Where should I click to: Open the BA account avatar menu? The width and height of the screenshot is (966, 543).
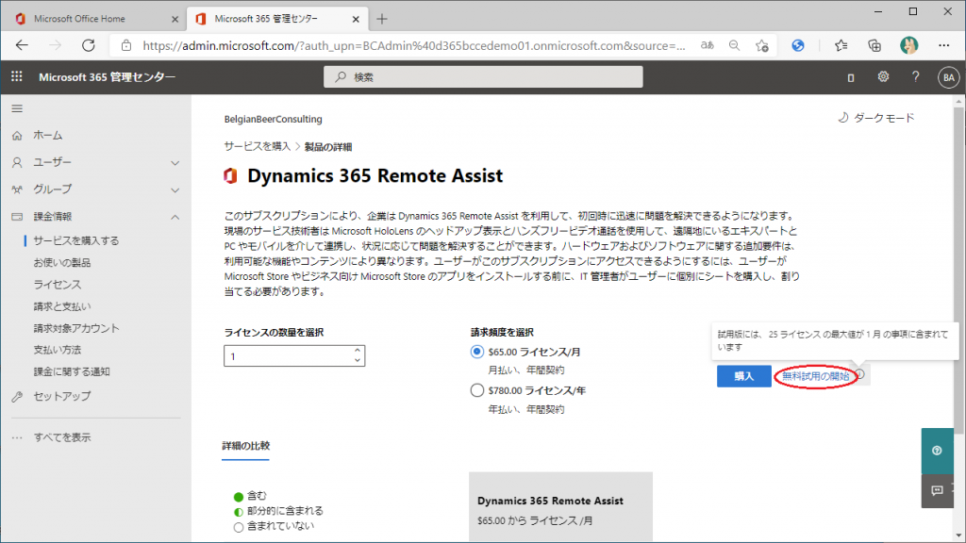tap(948, 77)
